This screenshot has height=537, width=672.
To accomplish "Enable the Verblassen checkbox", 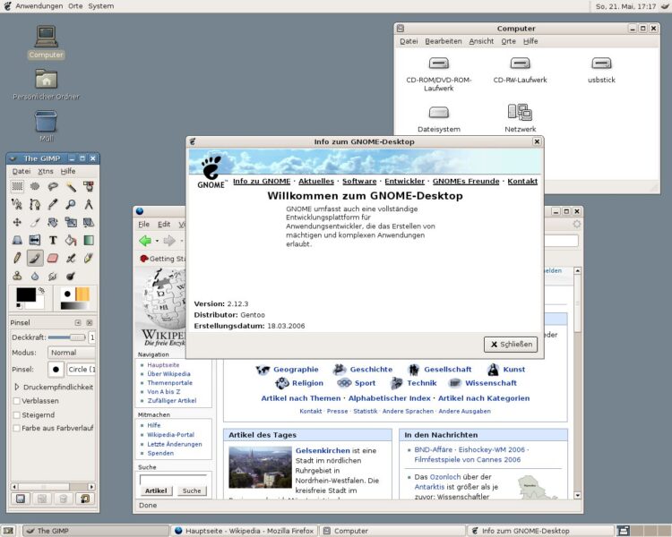I will [17, 401].
